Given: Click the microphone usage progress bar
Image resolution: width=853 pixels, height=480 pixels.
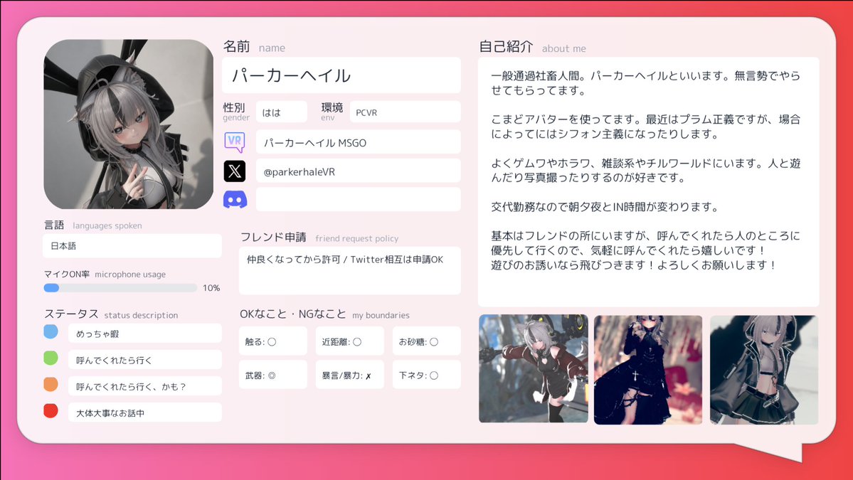Looking at the screenshot, I should pyautogui.click(x=120, y=287).
